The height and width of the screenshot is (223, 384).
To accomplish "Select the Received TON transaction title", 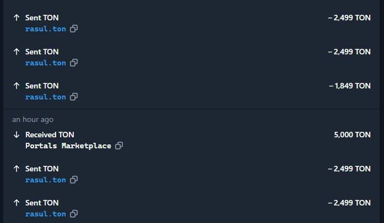I will pyautogui.click(x=50, y=135).
